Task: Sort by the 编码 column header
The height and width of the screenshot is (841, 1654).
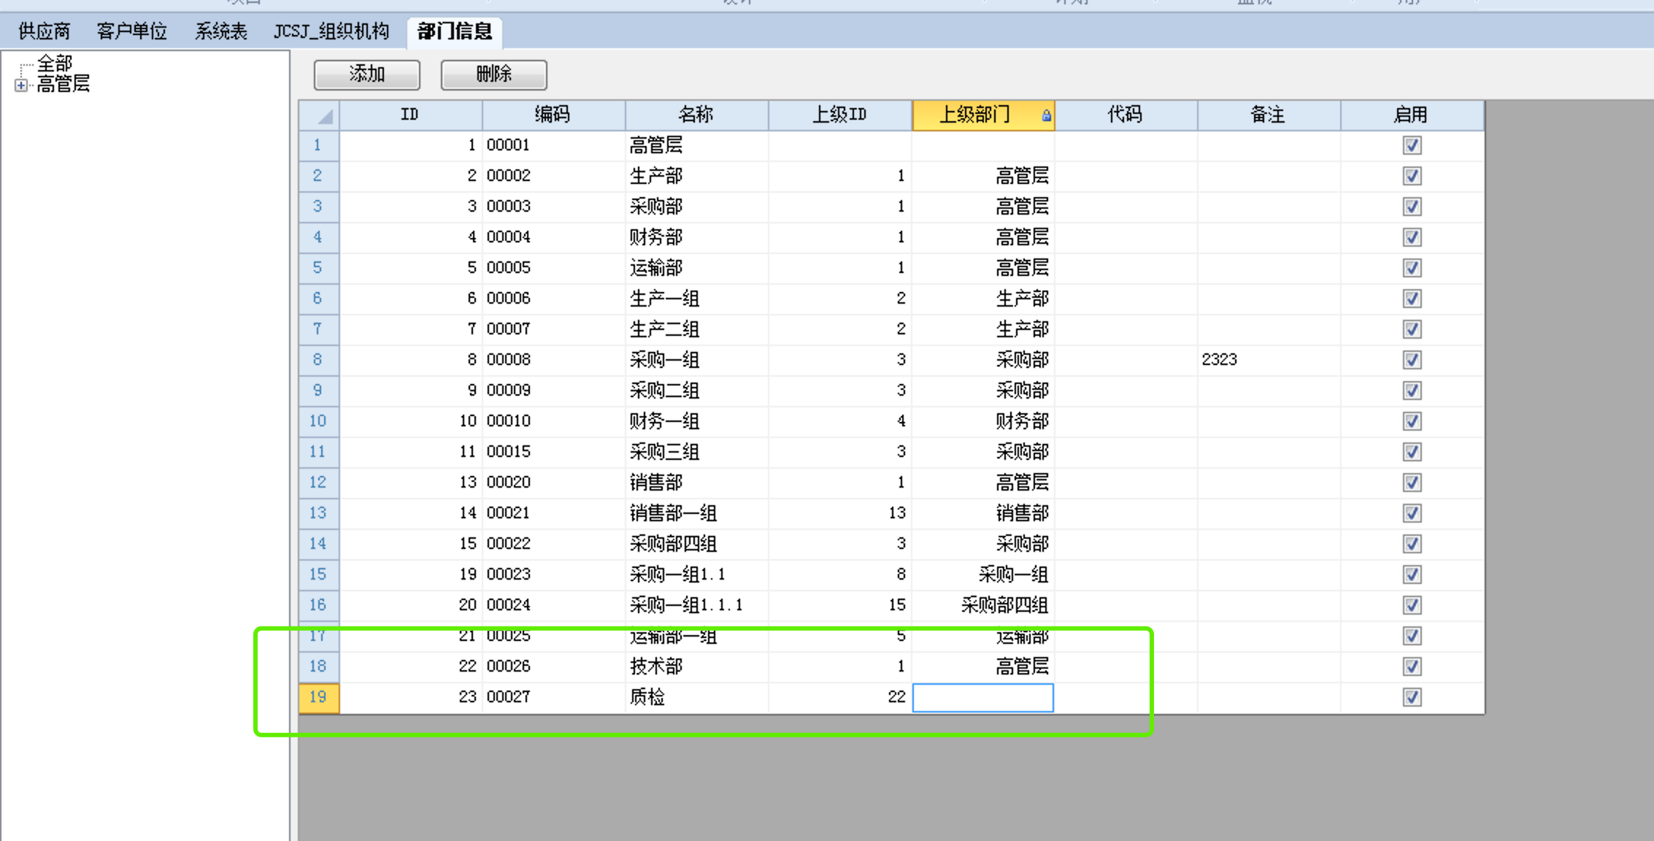Action: [x=553, y=115]
